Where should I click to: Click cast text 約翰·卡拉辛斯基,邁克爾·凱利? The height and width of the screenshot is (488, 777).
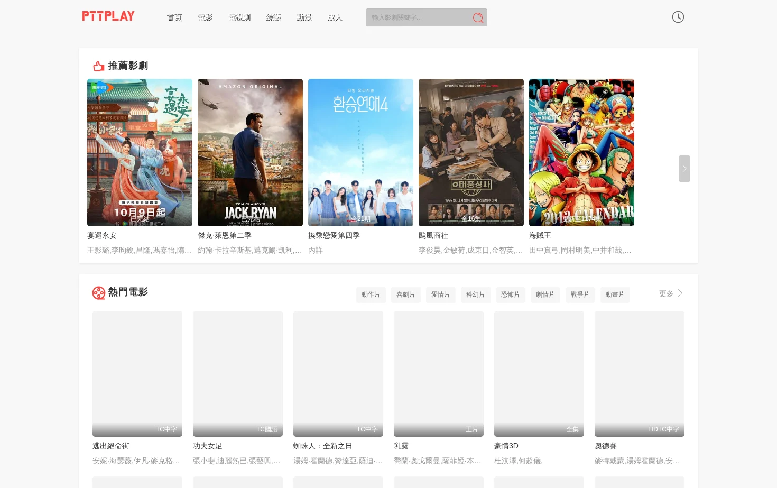(x=250, y=250)
